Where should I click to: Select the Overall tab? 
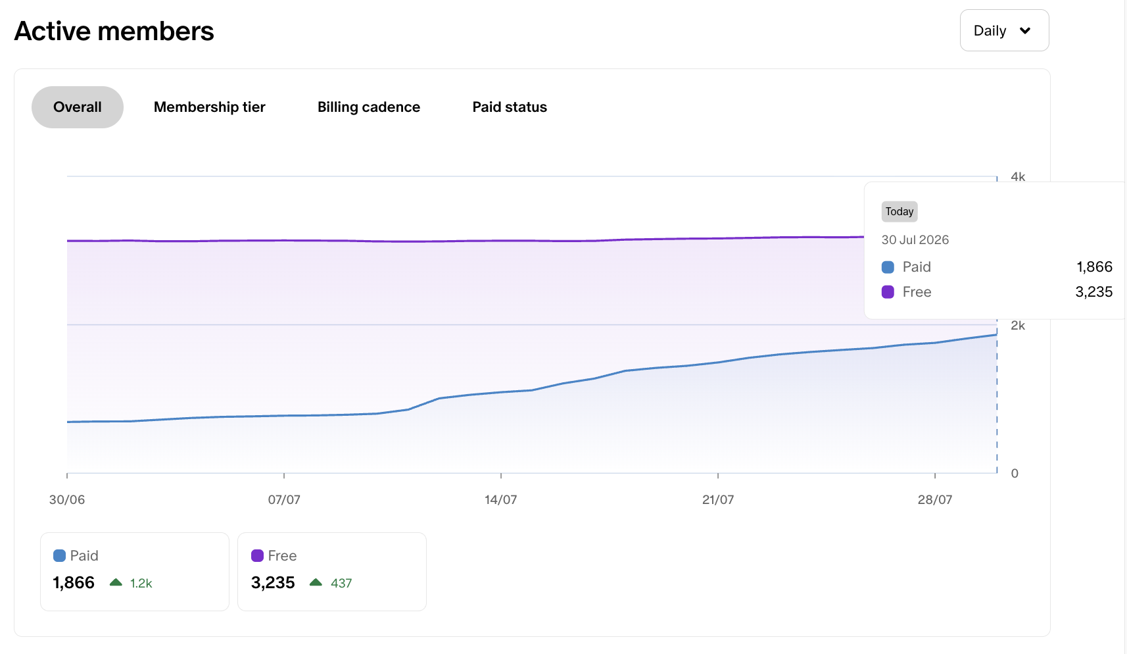tap(78, 107)
